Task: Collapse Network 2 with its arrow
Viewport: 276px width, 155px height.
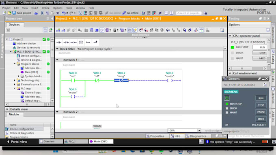Action: tap(57, 112)
